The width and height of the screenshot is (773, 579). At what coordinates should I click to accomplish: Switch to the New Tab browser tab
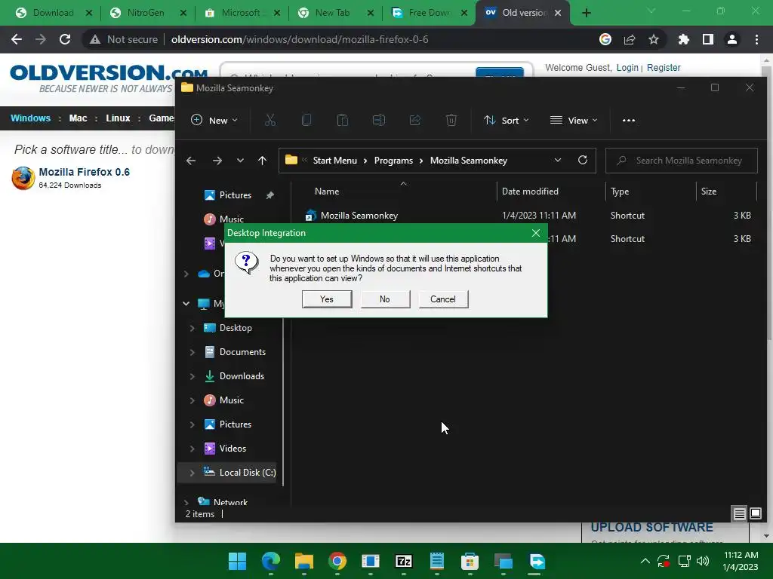click(332, 13)
